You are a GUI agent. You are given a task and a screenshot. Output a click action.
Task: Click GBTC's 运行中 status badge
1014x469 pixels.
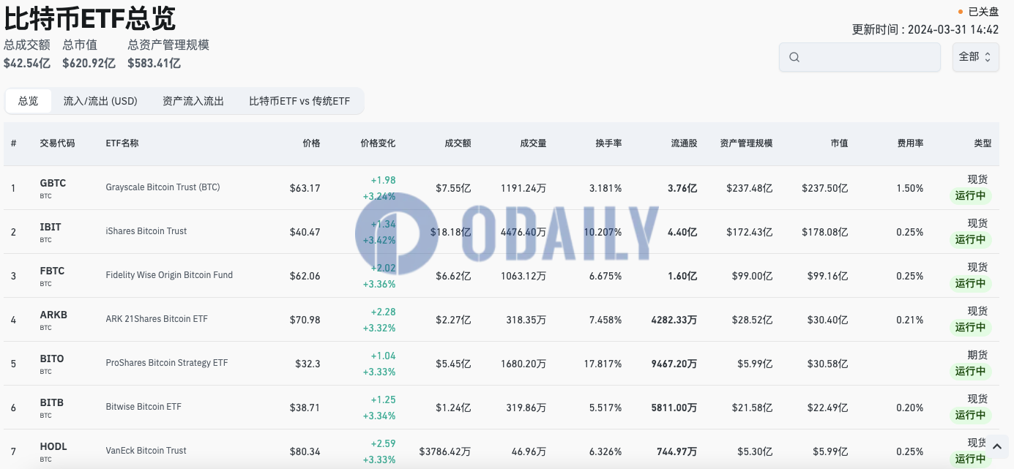pos(970,195)
